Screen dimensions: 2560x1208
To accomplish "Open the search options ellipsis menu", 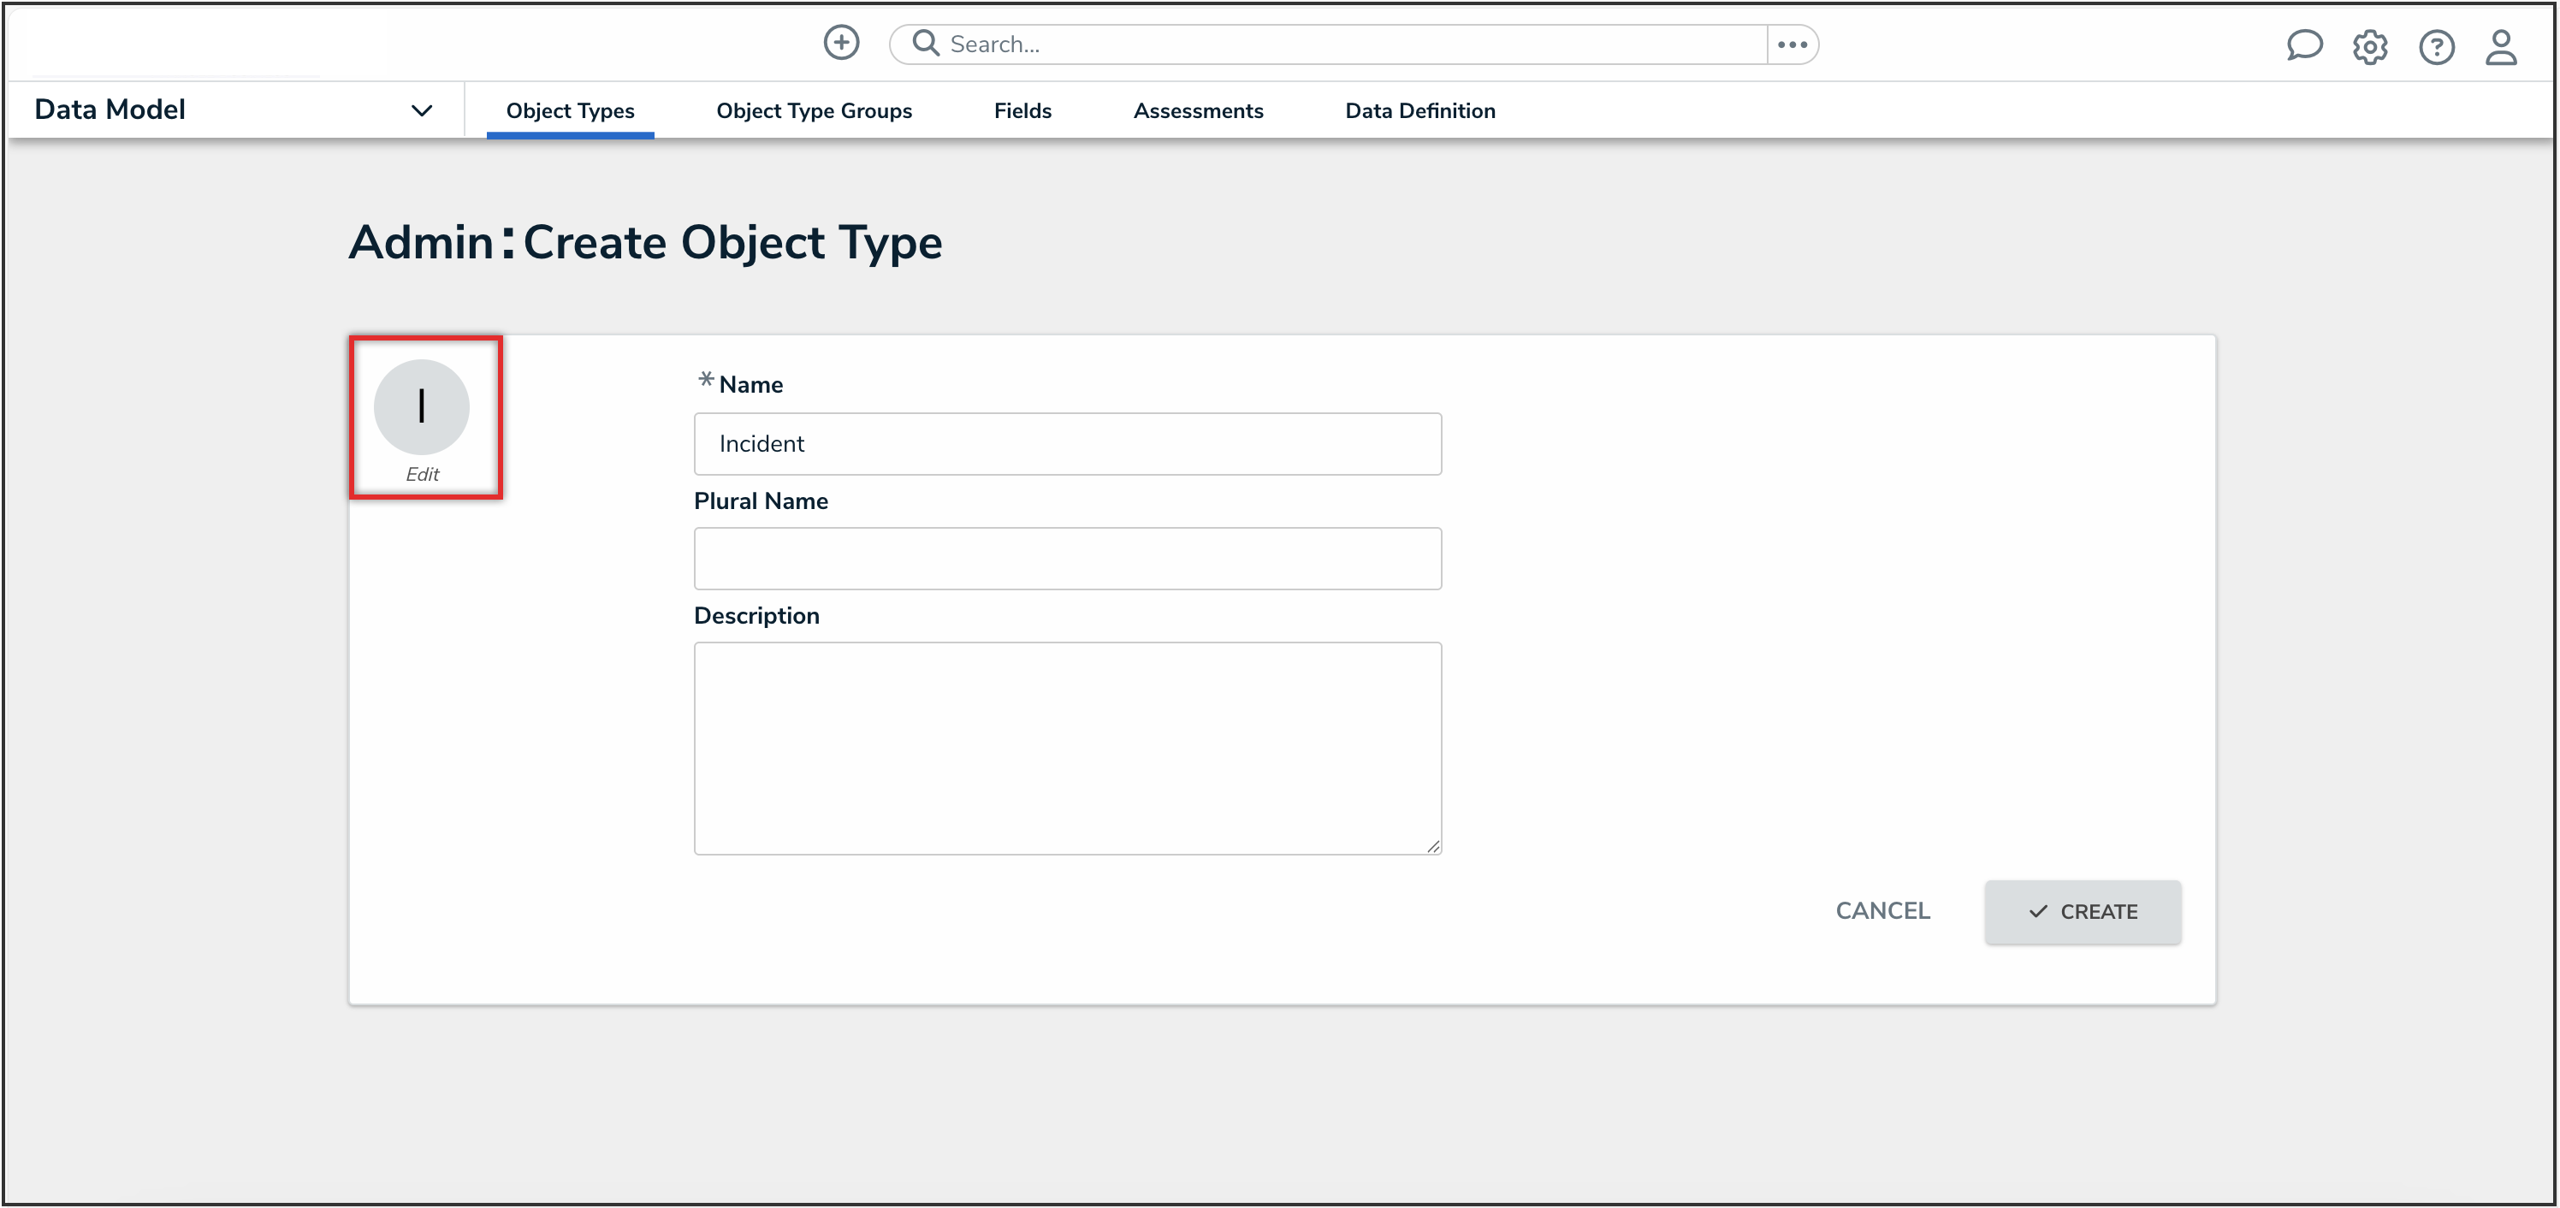I will (1792, 44).
